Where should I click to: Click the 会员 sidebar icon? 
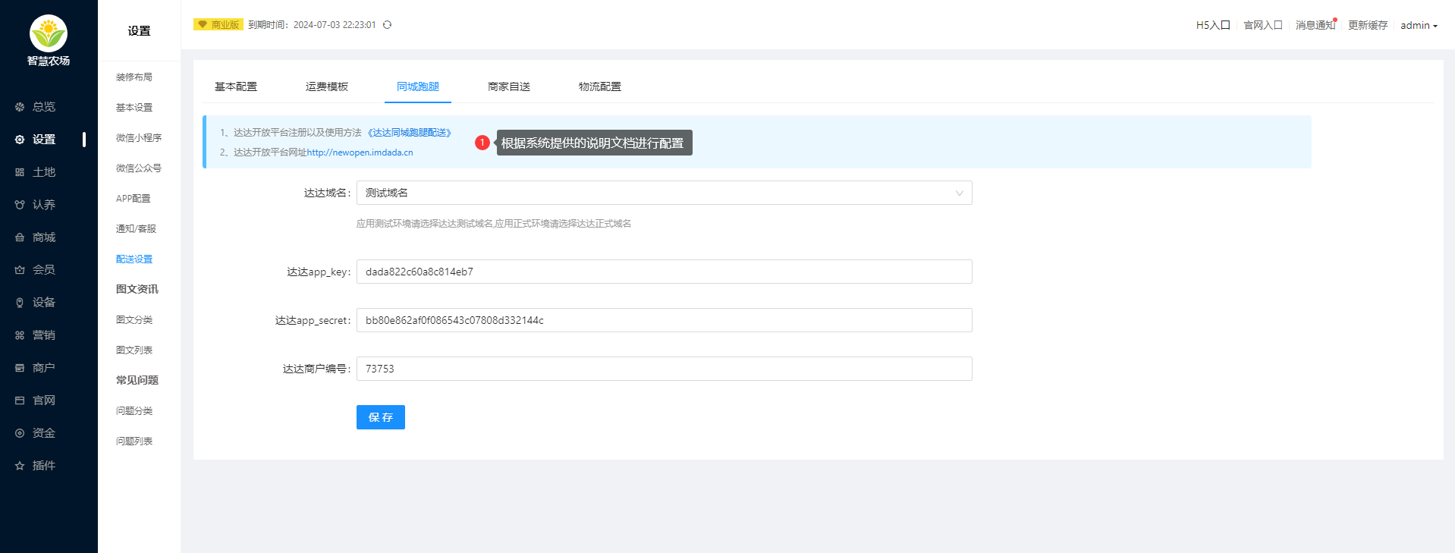[x=20, y=270]
